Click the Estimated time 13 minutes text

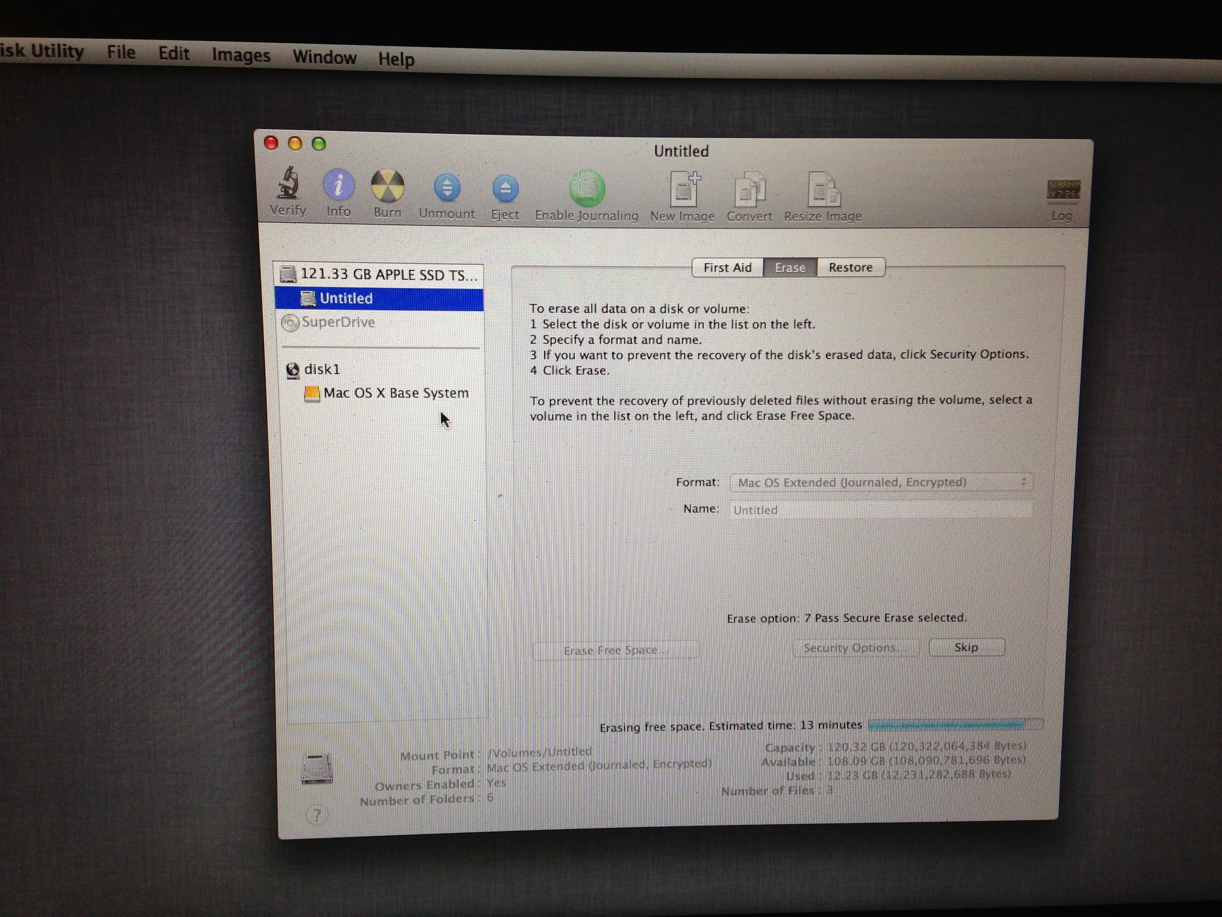coord(785,726)
